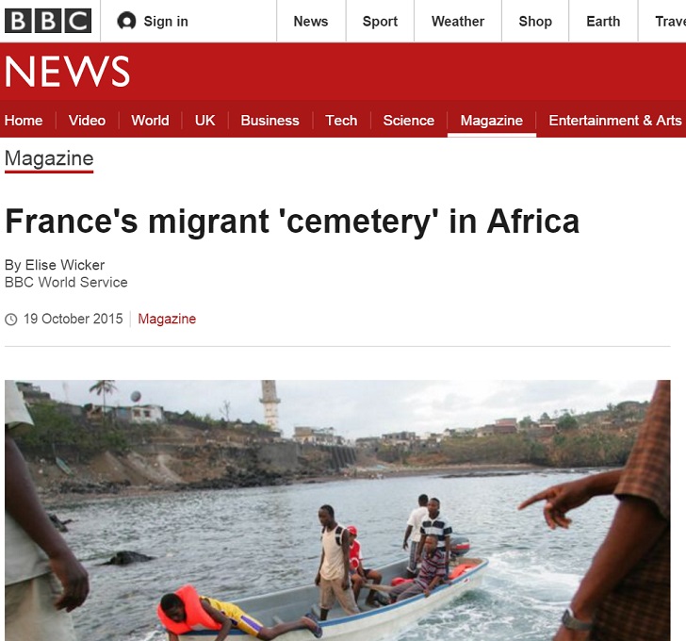
Task: Click the large NEWS banner logo
Action: (x=68, y=72)
